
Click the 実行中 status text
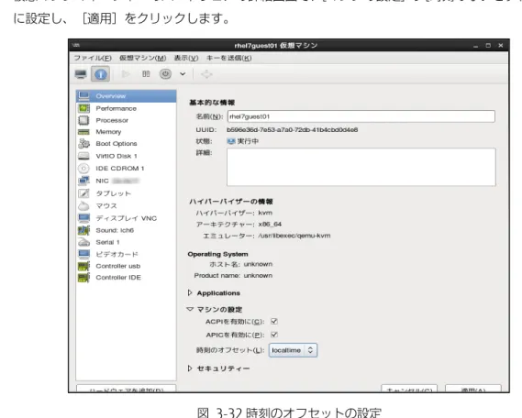pyautogui.click(x=248, y=141)
